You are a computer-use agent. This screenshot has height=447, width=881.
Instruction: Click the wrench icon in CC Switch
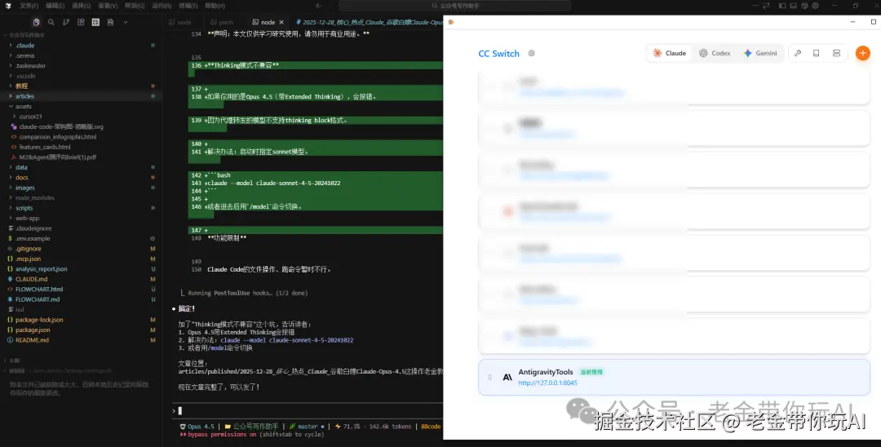(x=798, y=53)
